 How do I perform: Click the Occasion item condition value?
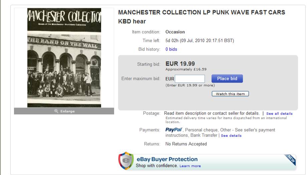pyautogui.click(x=175, y=32)
